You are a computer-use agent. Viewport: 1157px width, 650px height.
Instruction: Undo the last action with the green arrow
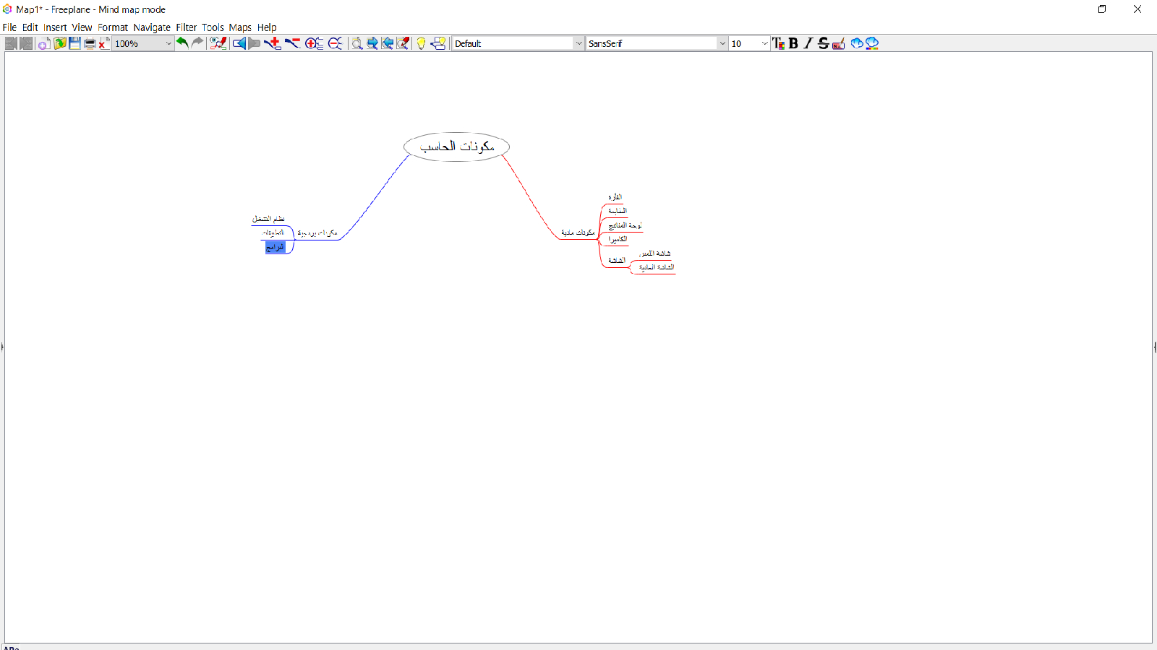182,43
